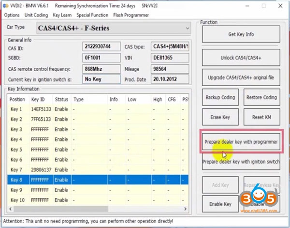Click the Position column header
This screenshot has height=228, width=290.
pyautogui.click(x=18, y=99)
